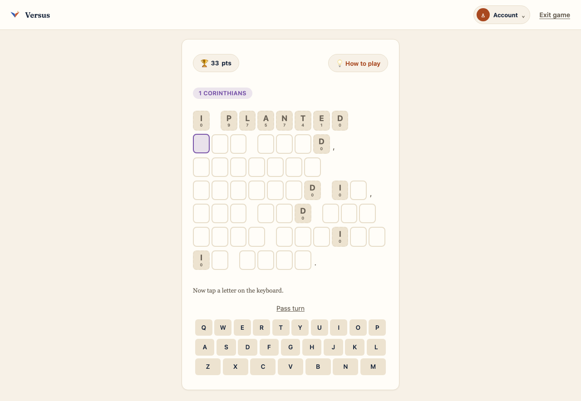The height and width of the screenshot is (401, 581).
Task: Select the highlighted empty tile in second row
Action: 202,144
